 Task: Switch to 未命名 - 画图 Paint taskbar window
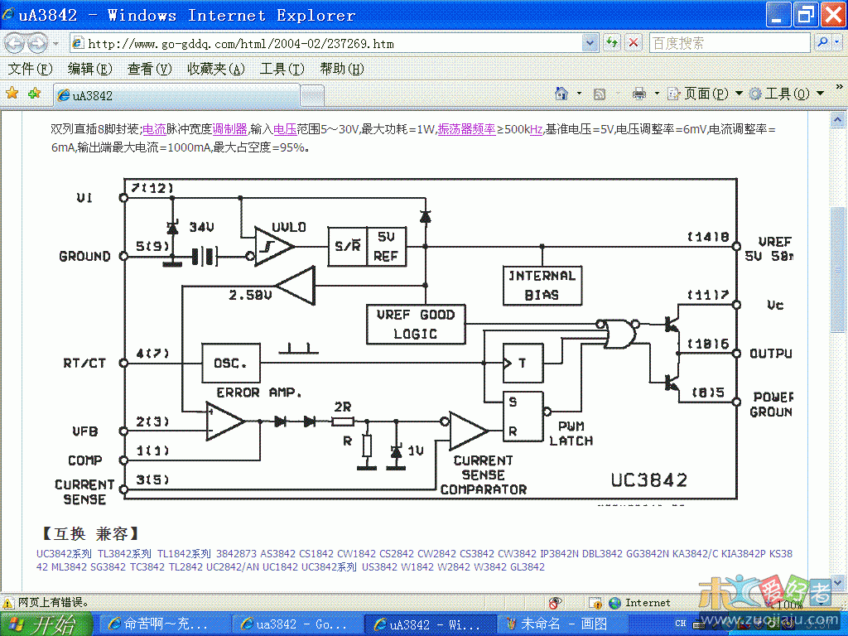561,624
